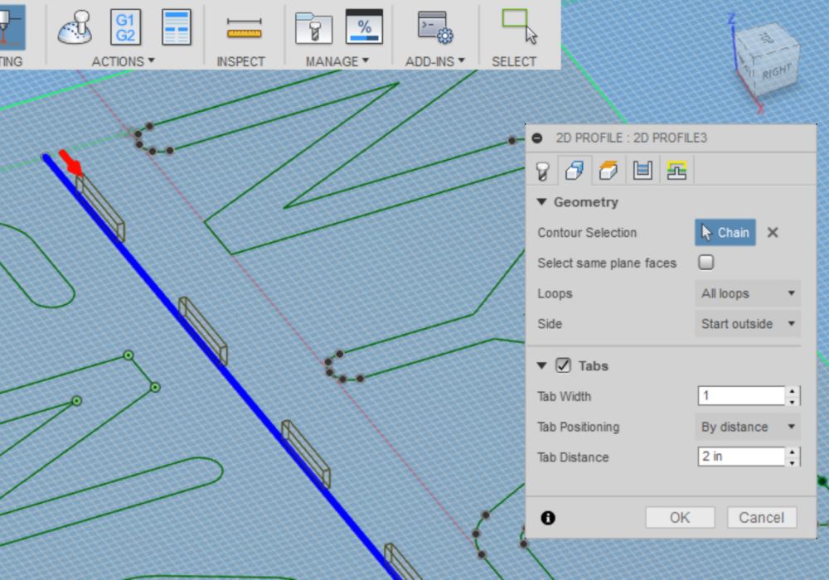This screenshot has width=829, height=580.
Task: Switch to the Geometry tab in 2D Profile
Action: [x=574, y=171]
